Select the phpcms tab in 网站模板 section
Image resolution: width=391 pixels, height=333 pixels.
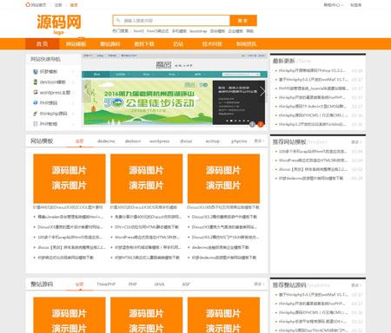(x=239, y=141)
